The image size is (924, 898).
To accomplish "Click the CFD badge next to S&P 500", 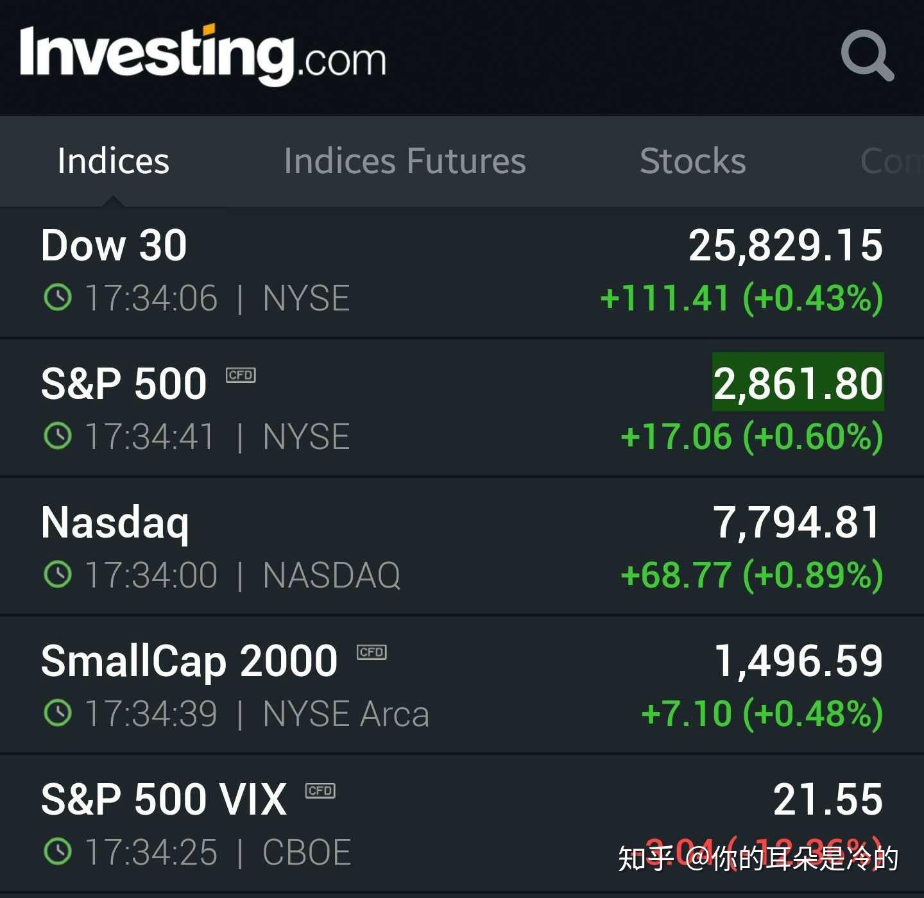I will [x=241, y=375].
